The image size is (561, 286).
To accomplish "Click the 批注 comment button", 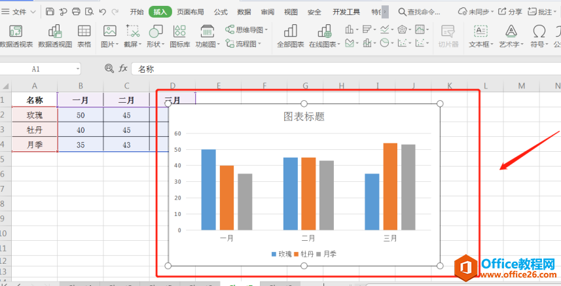I will [x=541, y=12].
